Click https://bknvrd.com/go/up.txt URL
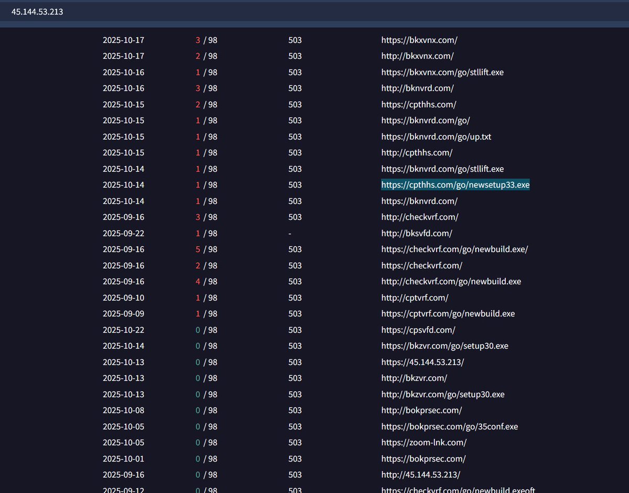Viewport: 629px width, 493px height. [436, 137]
